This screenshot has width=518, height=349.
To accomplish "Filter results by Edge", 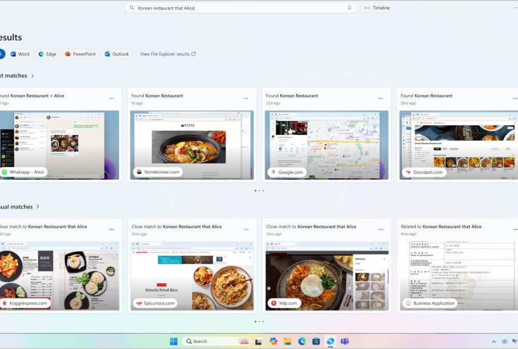I will [x=47, y=54].
